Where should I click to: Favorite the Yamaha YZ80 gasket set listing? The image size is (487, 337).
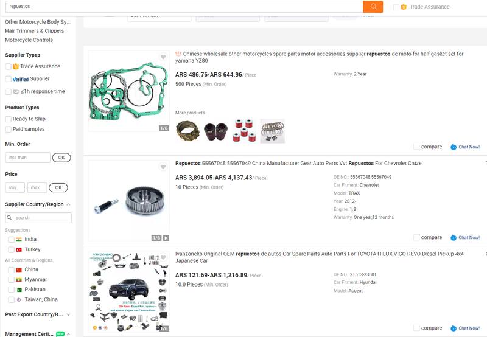(x=163, y=57)
